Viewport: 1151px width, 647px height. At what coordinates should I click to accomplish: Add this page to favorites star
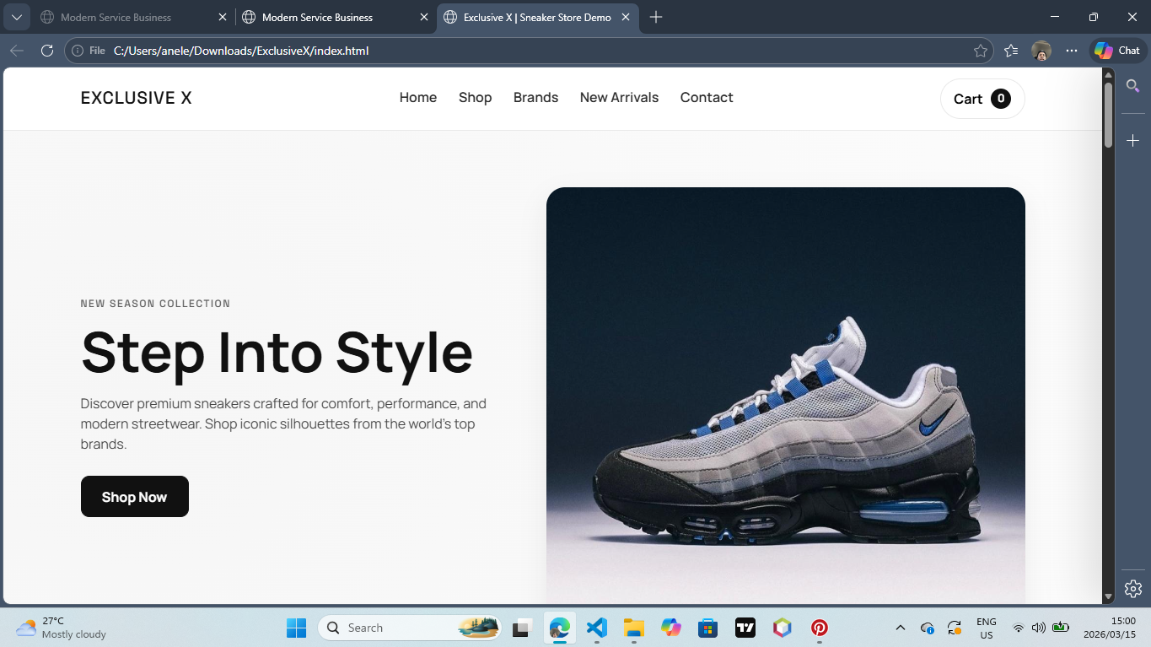coord(981,51)
